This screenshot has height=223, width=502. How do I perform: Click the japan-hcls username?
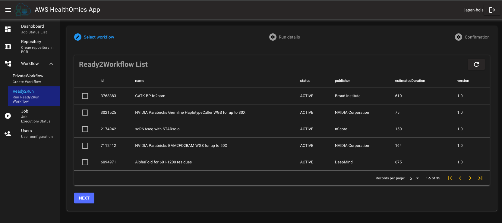pyautogui.click(x=474, y=10)
